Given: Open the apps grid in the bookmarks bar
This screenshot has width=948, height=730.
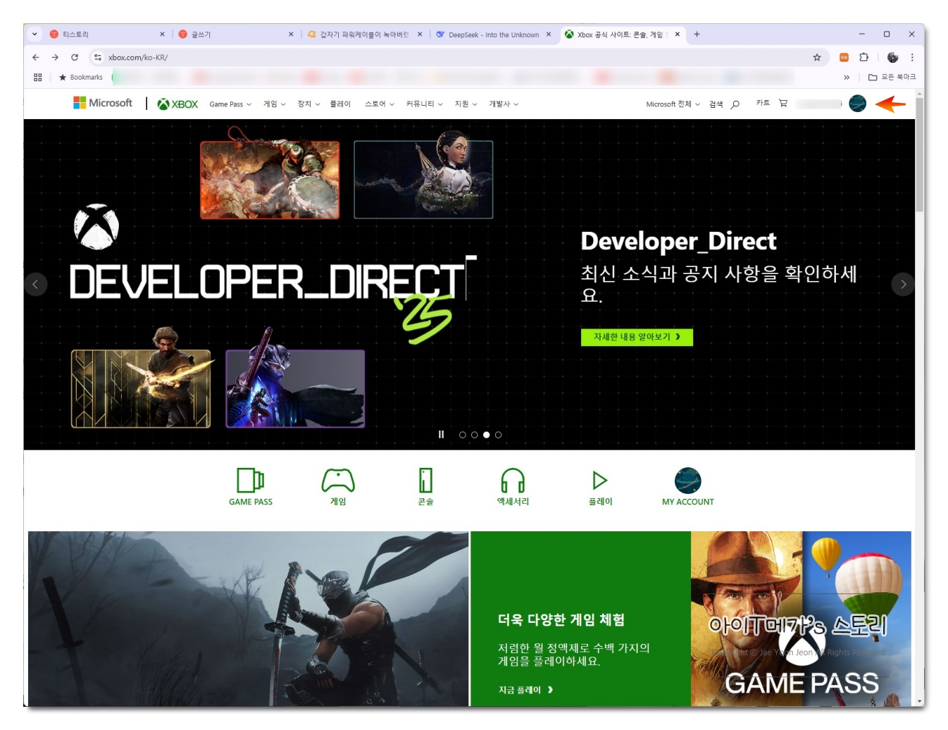Looking at the screenshot, I should pyautogui.click(x=38, y=78).
